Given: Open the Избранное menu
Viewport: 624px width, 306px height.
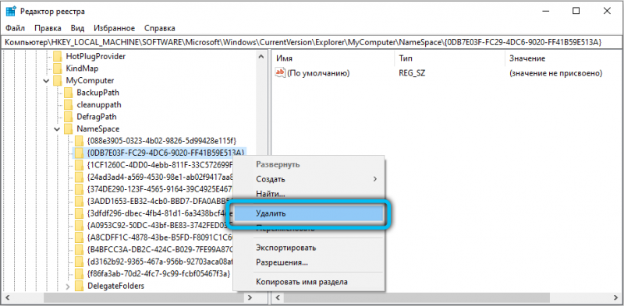Looking at the screenshot, I should point(114,28).
